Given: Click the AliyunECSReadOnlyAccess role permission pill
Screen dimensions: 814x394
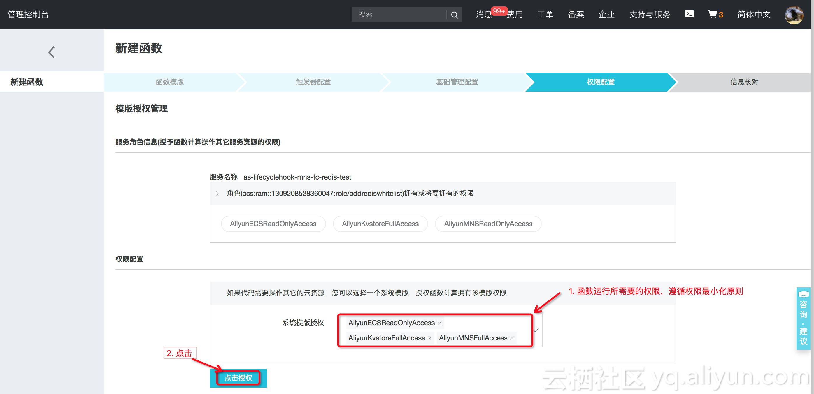Looking at the screenshot, I should [273, 224].
